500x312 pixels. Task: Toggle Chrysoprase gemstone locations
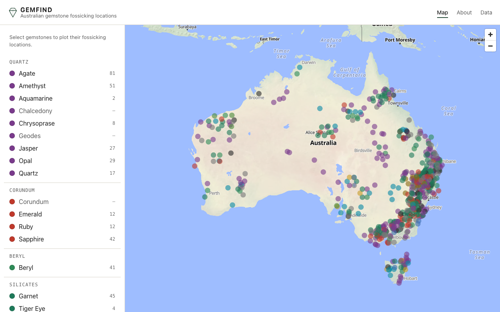[62, 123]
